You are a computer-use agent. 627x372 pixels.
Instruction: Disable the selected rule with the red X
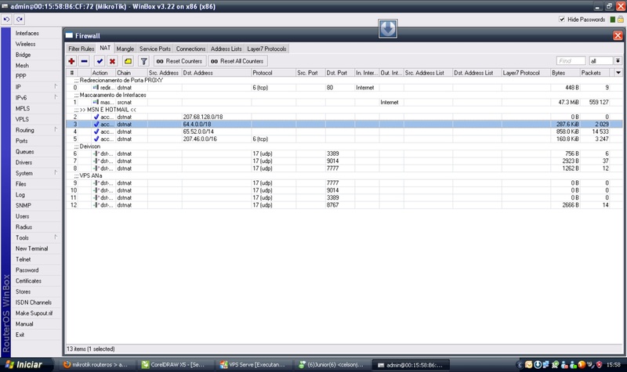112,61
